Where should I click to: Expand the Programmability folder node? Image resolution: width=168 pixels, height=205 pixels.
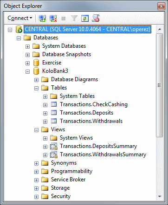36,172
